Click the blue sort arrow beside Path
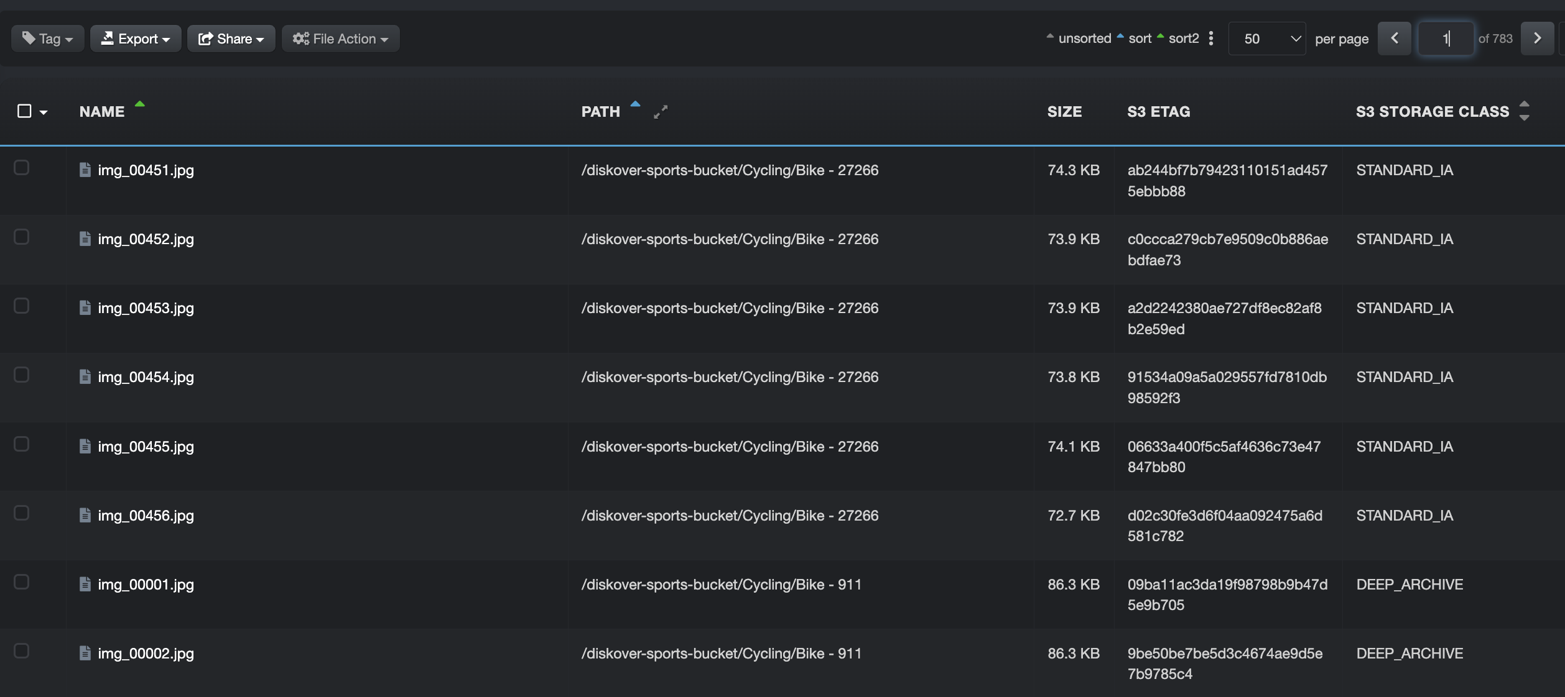Screen dimensions: 1565x697 [635, 104]
